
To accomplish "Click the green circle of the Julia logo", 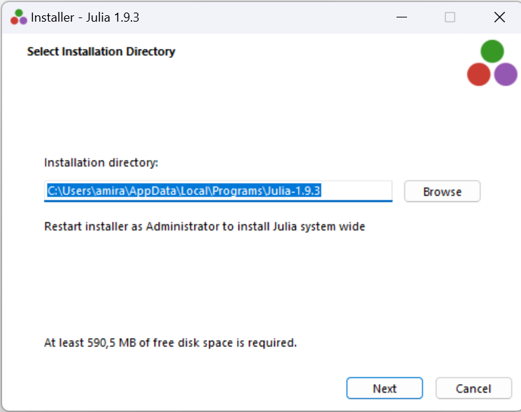I will 492,51.
